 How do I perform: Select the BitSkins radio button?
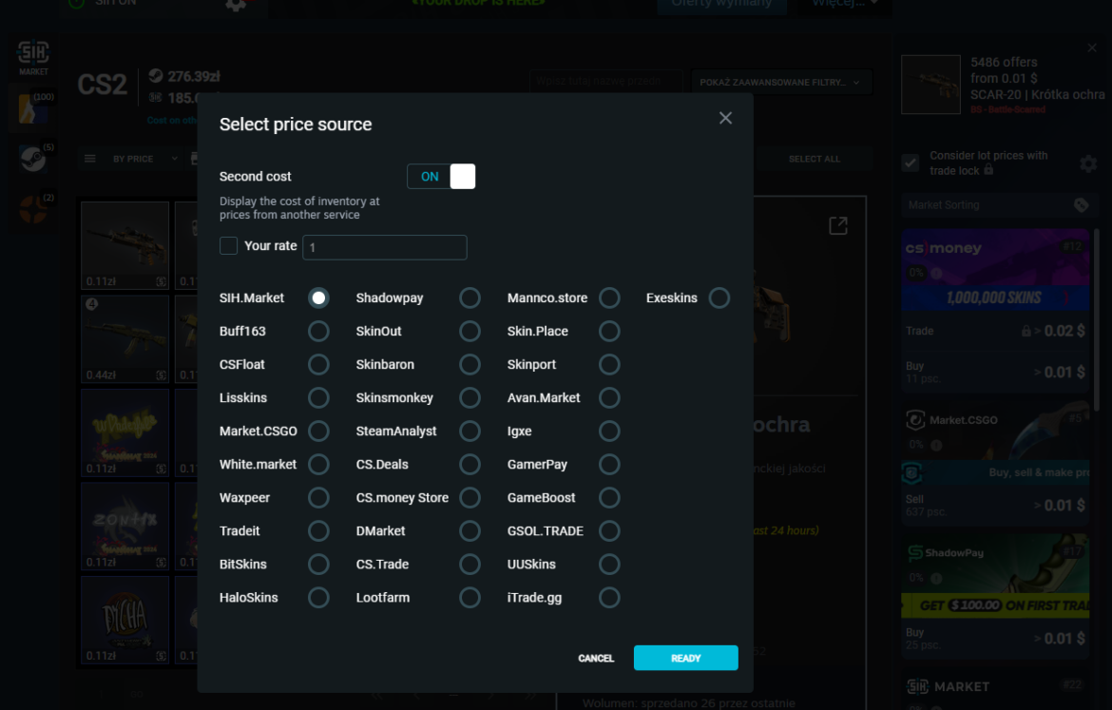(x=318, y=565)
